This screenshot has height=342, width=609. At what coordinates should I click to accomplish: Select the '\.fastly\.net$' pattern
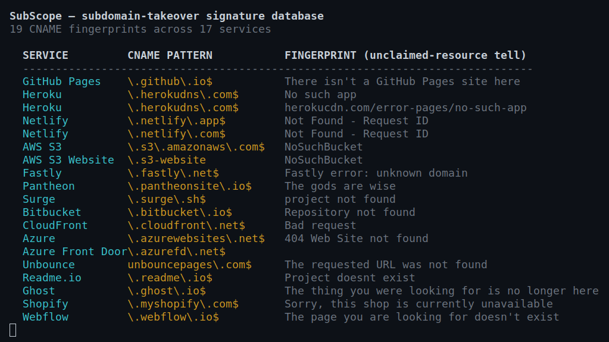[173, 173]
